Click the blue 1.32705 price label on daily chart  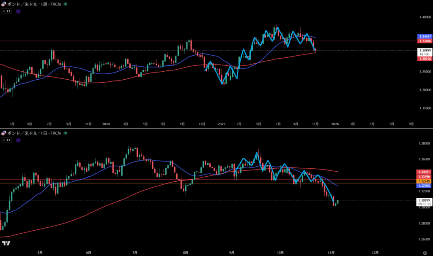424,185
